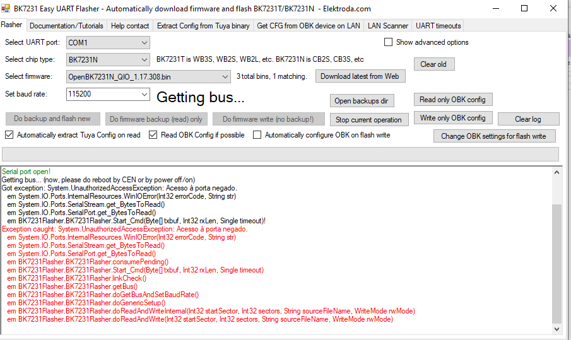Click the 'Select chip type:' label

[x=30, y=59]
